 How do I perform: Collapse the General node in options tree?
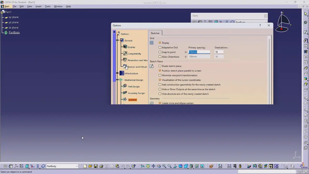point(117,40)
